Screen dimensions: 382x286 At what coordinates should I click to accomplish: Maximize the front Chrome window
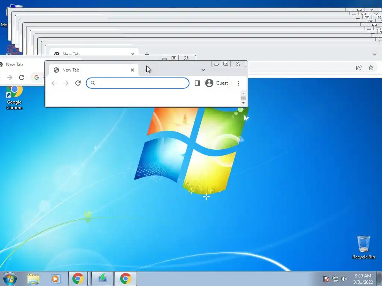coord(226,64)
